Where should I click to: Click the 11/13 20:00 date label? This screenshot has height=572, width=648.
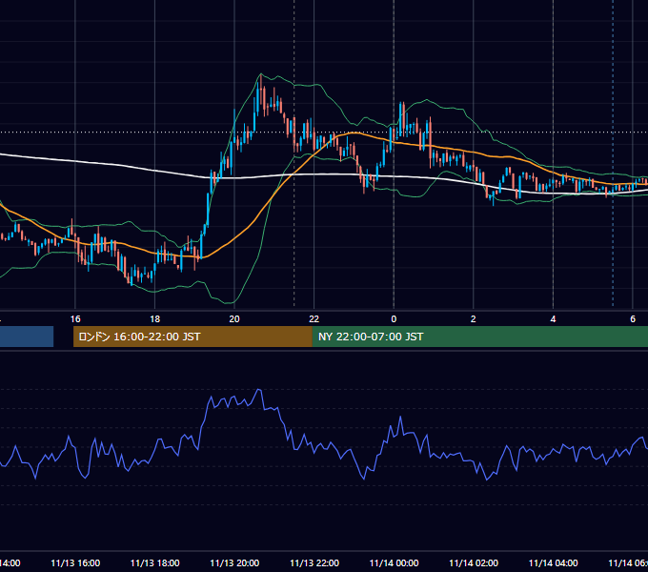point(234,563)
